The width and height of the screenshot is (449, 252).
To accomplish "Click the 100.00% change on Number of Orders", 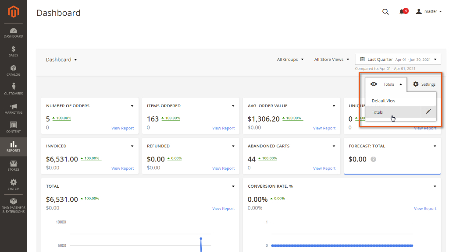I will coord(61,118).
